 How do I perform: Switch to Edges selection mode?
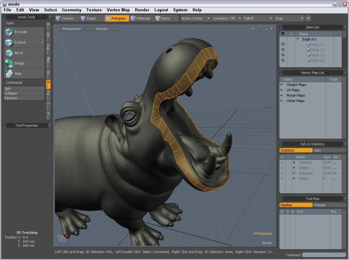tap(88, 18)
